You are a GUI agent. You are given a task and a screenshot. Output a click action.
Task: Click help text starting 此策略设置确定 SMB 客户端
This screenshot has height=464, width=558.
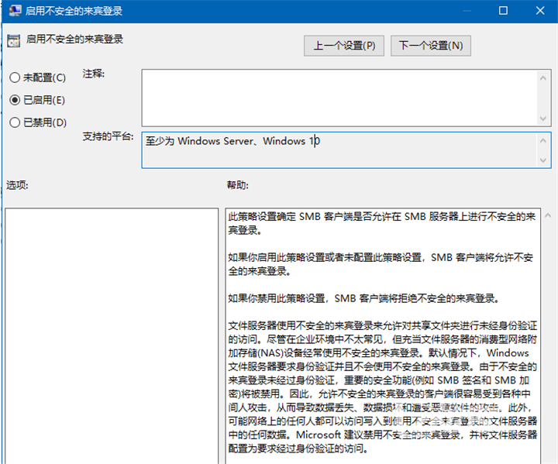click(382, 223)
